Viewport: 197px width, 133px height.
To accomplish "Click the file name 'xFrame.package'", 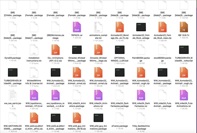I will click(120, 126).
